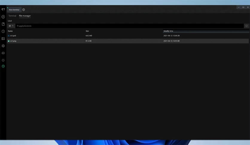The width and height of the screenshot is (250, 145).
Task: Reload the local file list
Action: (x=246, y=26)
